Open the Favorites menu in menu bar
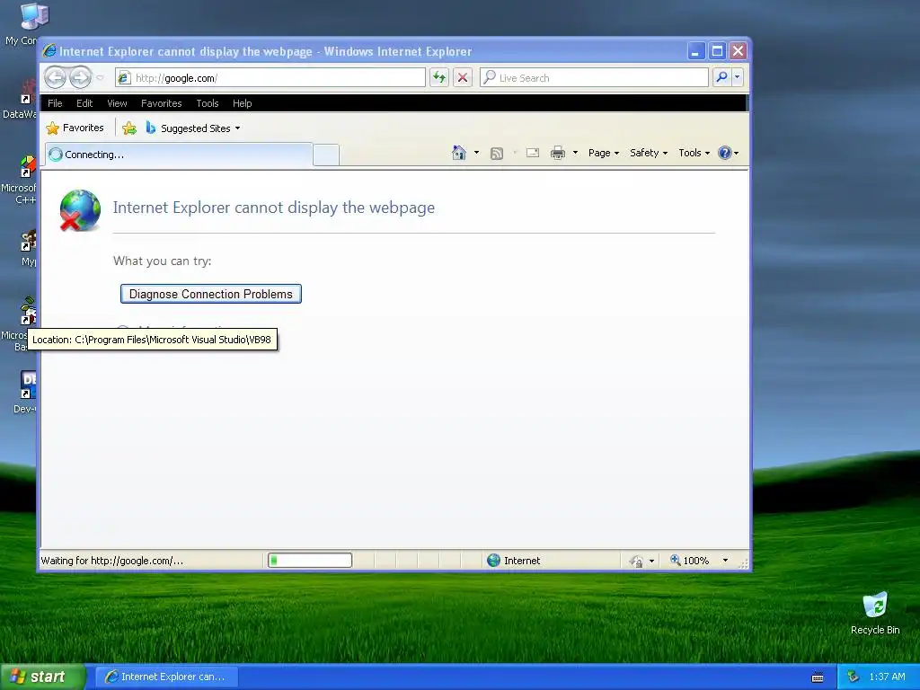This screenshot has height=690, width=920. tap(162, 103)
